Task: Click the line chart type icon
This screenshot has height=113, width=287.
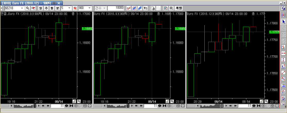Action: coord(128,8)
